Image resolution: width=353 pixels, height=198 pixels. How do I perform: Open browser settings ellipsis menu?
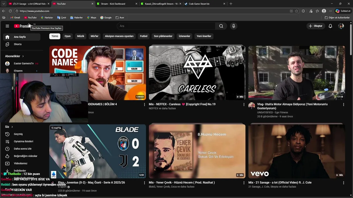pyautogui.click(x=330, y=11)
